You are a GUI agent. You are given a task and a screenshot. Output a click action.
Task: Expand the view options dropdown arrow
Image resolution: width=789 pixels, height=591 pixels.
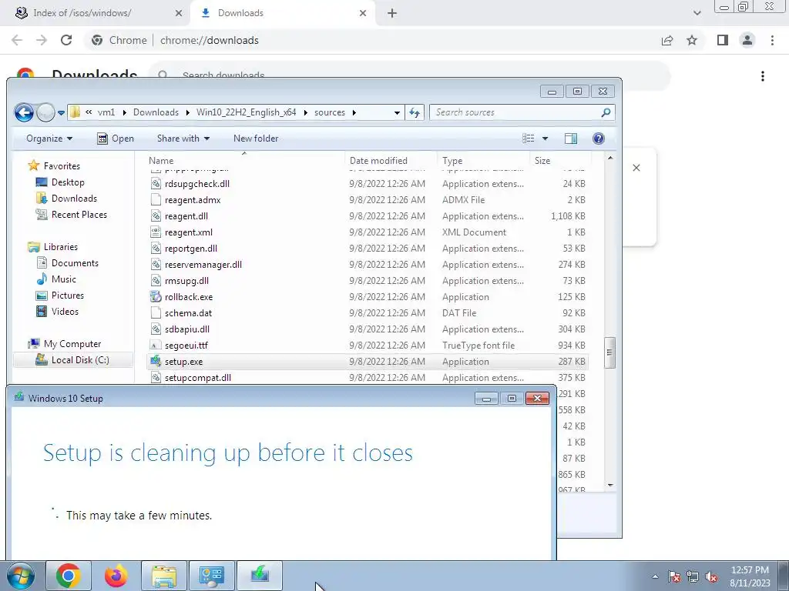point(545,139)
